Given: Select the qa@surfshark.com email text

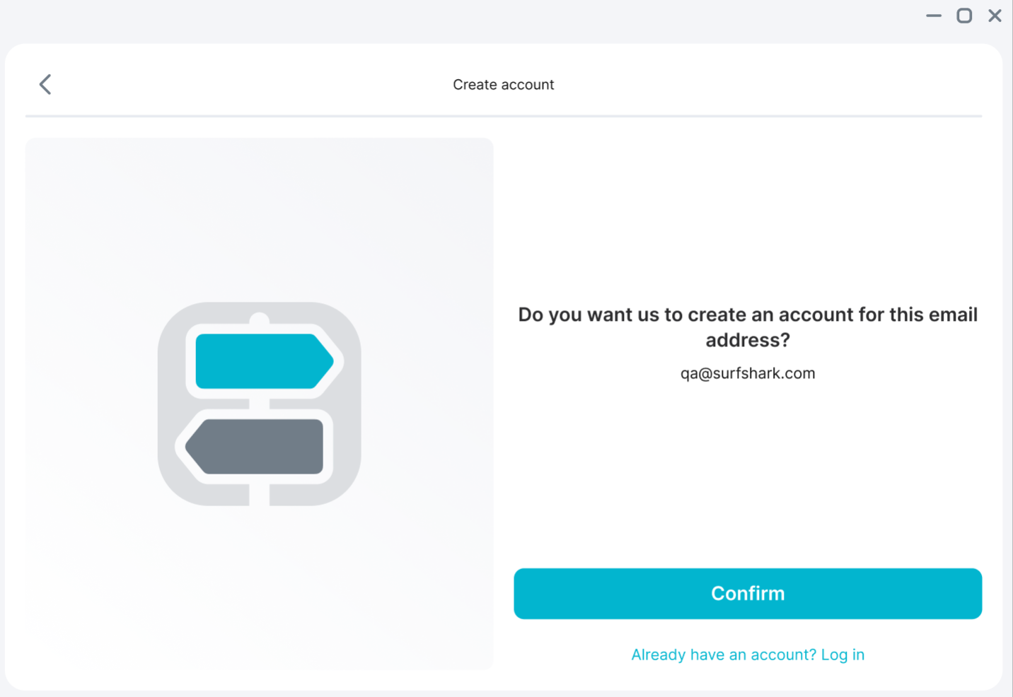Looking at the screenshot, I should tap(747, 373).
